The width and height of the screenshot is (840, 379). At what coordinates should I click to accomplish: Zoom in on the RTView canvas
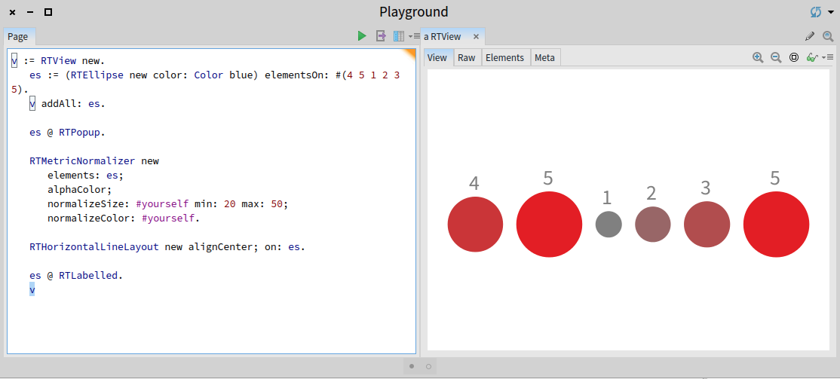tap(758, 57)
